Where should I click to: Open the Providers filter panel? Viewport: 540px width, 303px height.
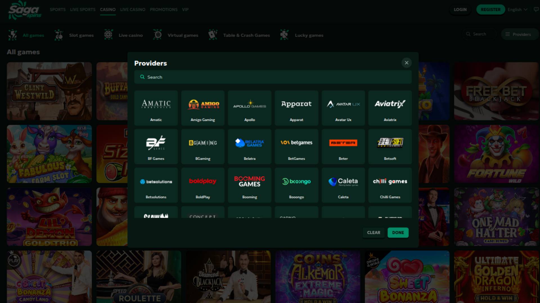(520, 34)
